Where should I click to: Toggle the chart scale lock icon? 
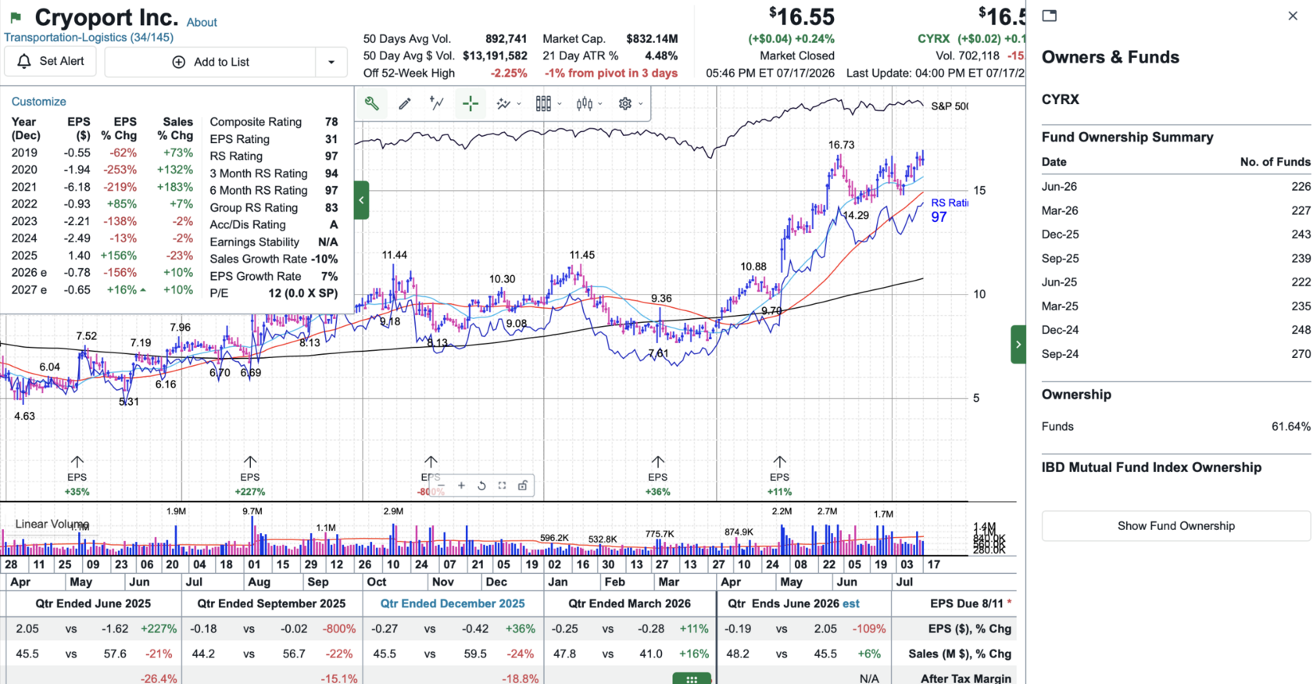tap(522, 485)
